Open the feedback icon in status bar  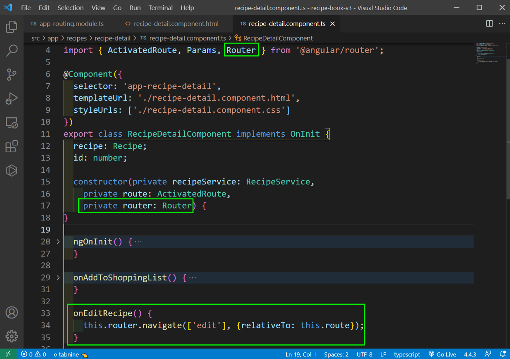pos(488,354)
